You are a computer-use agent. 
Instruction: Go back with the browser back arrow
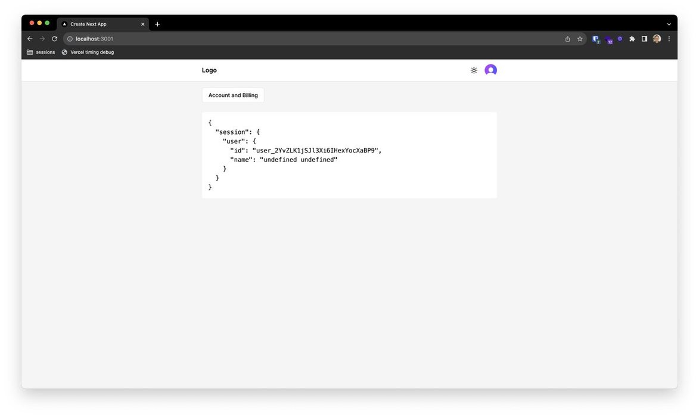coord(29,39)
